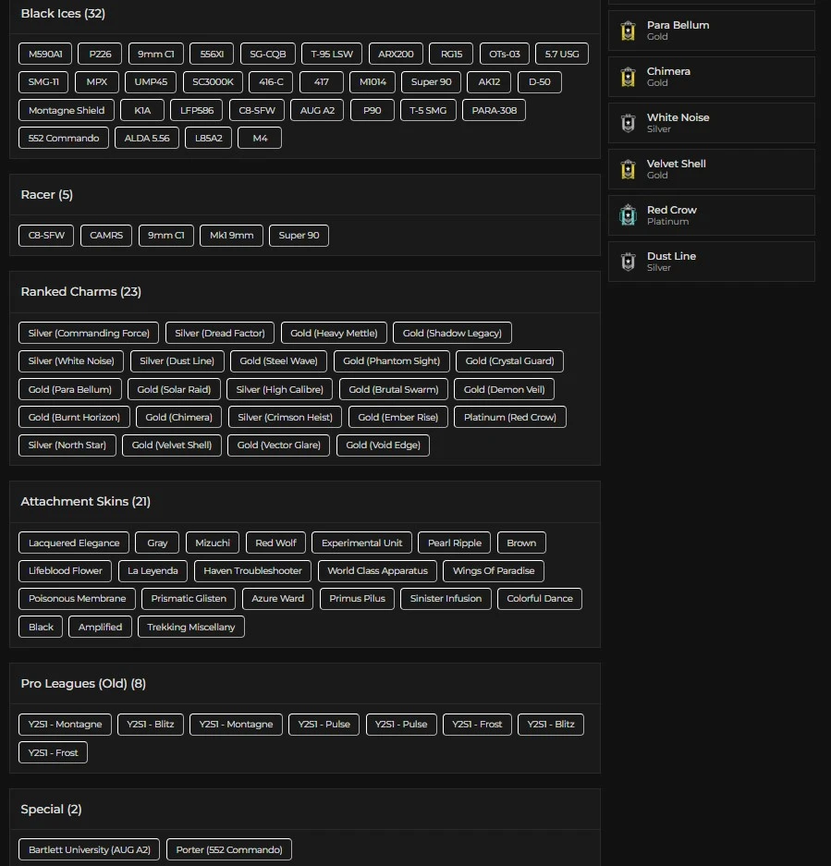Pick the Silver (Commanding Force) charm tag

click(x=89, y=334)
